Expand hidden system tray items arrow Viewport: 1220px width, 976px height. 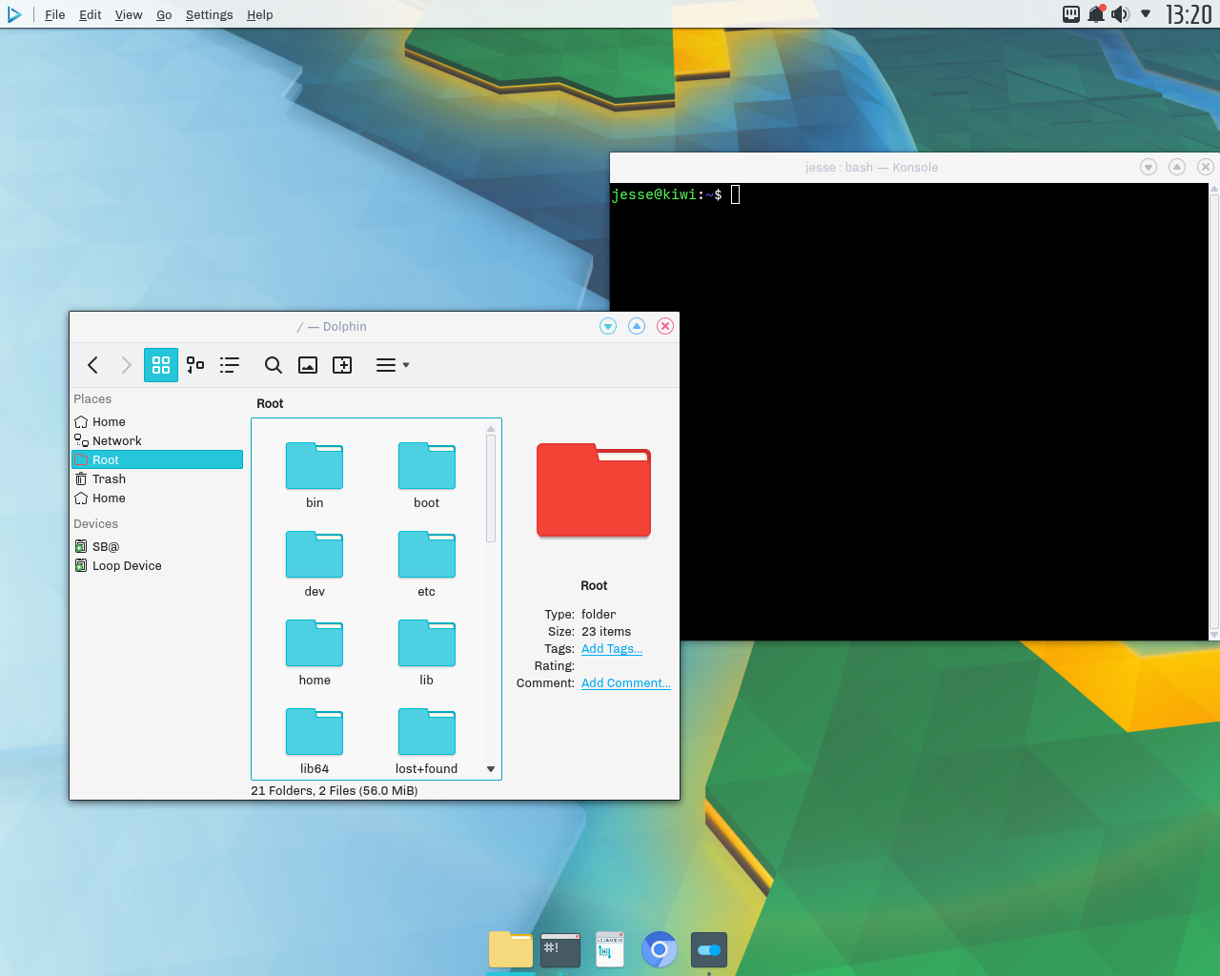pyautogui.click(x=1146, y=14)
